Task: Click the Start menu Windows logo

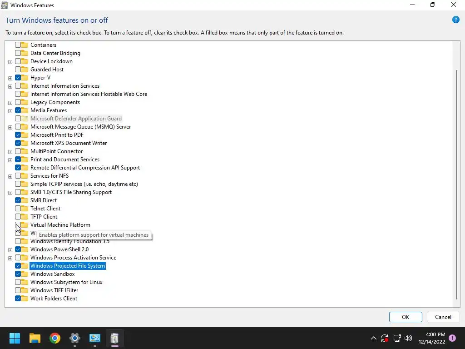Action: (x=15, y=338)
